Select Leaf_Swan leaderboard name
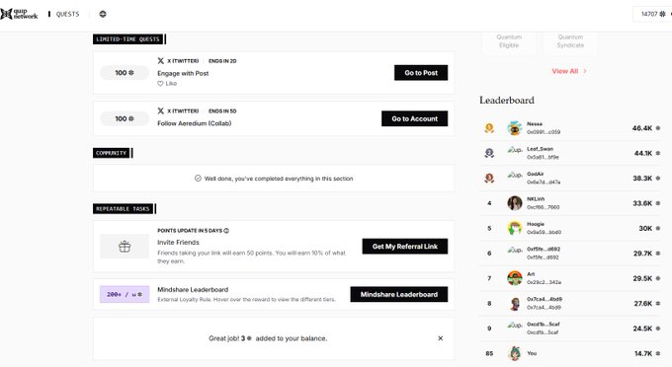This screenshot has width=672, height=367. (x=540, y=149)
